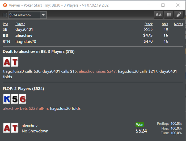Viewport: 186px width, 141px height.
Task: Click the dealt hole cards A T
Action: pyautogui.click(x=11, y=62)
